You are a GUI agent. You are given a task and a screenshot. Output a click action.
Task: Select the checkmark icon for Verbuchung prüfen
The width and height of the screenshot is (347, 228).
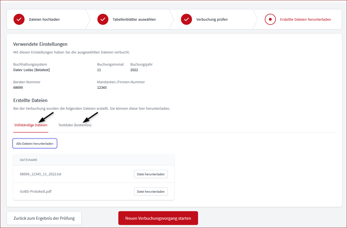[186, 19]
